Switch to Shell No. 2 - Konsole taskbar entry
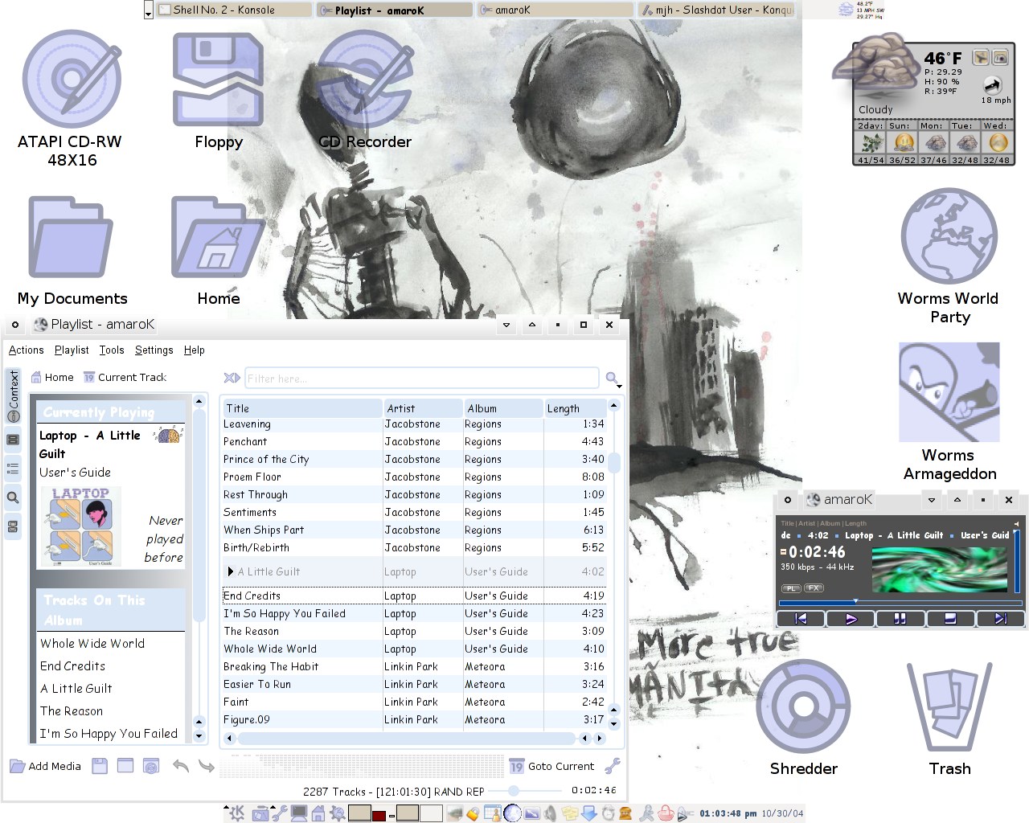Image resolution: width=1029 pixels, height=823 pixels. click(233, 10)
